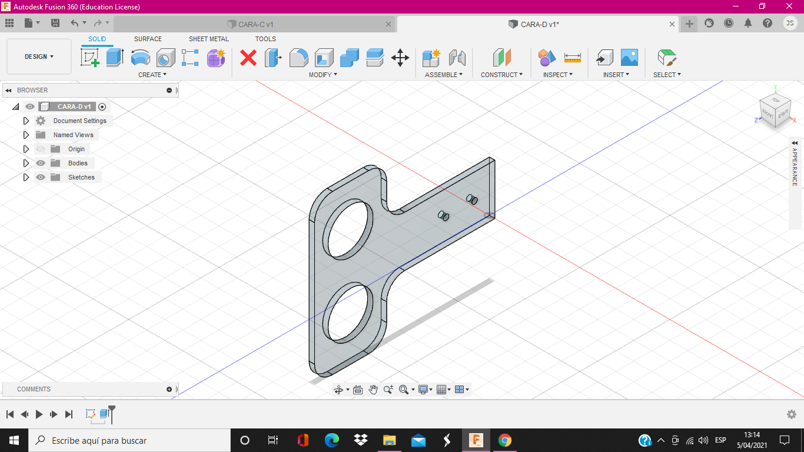804x452 pixels.
Task: Expand Named Views node
Action: coord(26,135)
